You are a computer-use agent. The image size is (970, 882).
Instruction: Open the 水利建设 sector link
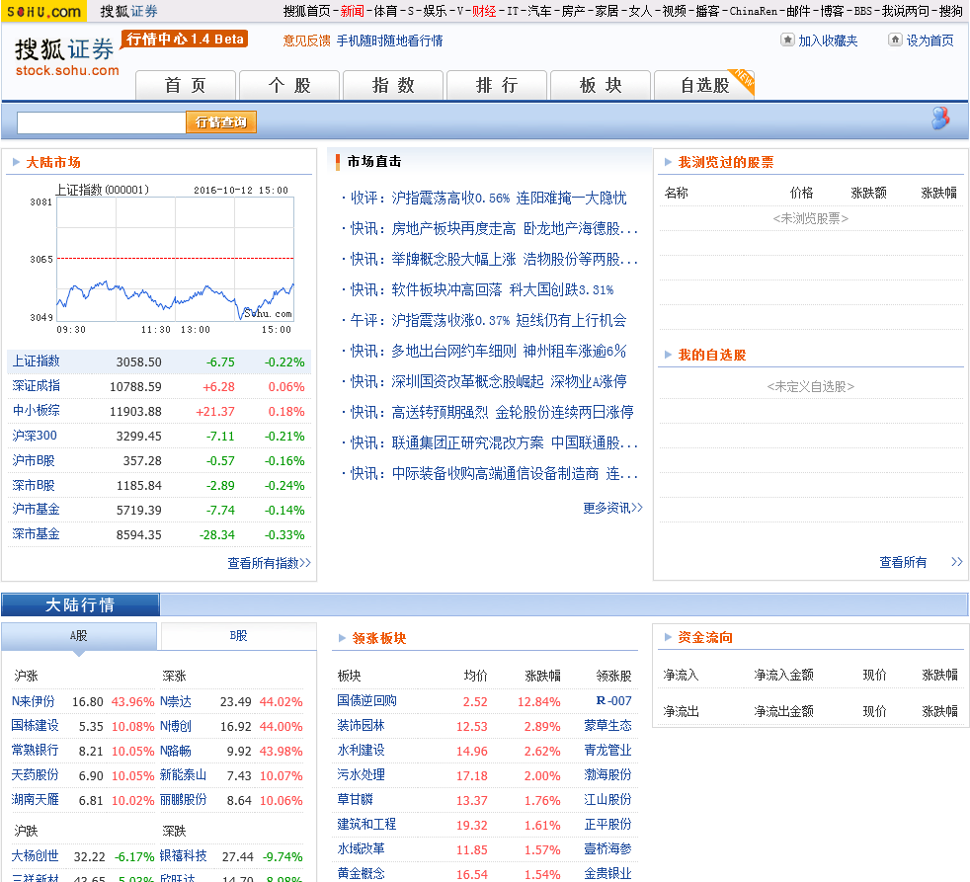[x=361, y=751]
